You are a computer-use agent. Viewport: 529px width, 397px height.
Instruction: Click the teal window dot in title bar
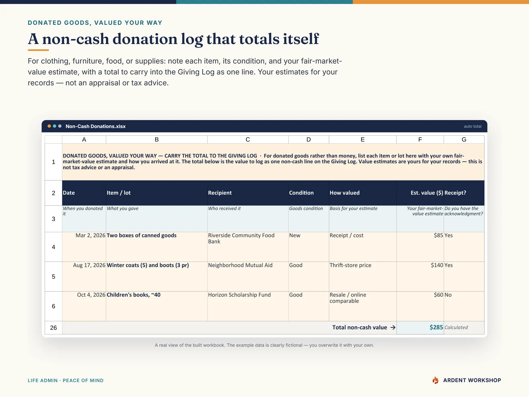(x=55, y=126)
